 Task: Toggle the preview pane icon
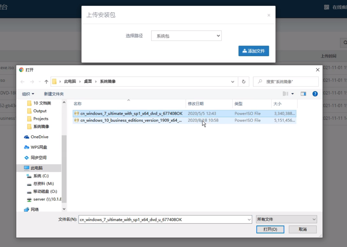pyautogui.click(x=303, y=94)
